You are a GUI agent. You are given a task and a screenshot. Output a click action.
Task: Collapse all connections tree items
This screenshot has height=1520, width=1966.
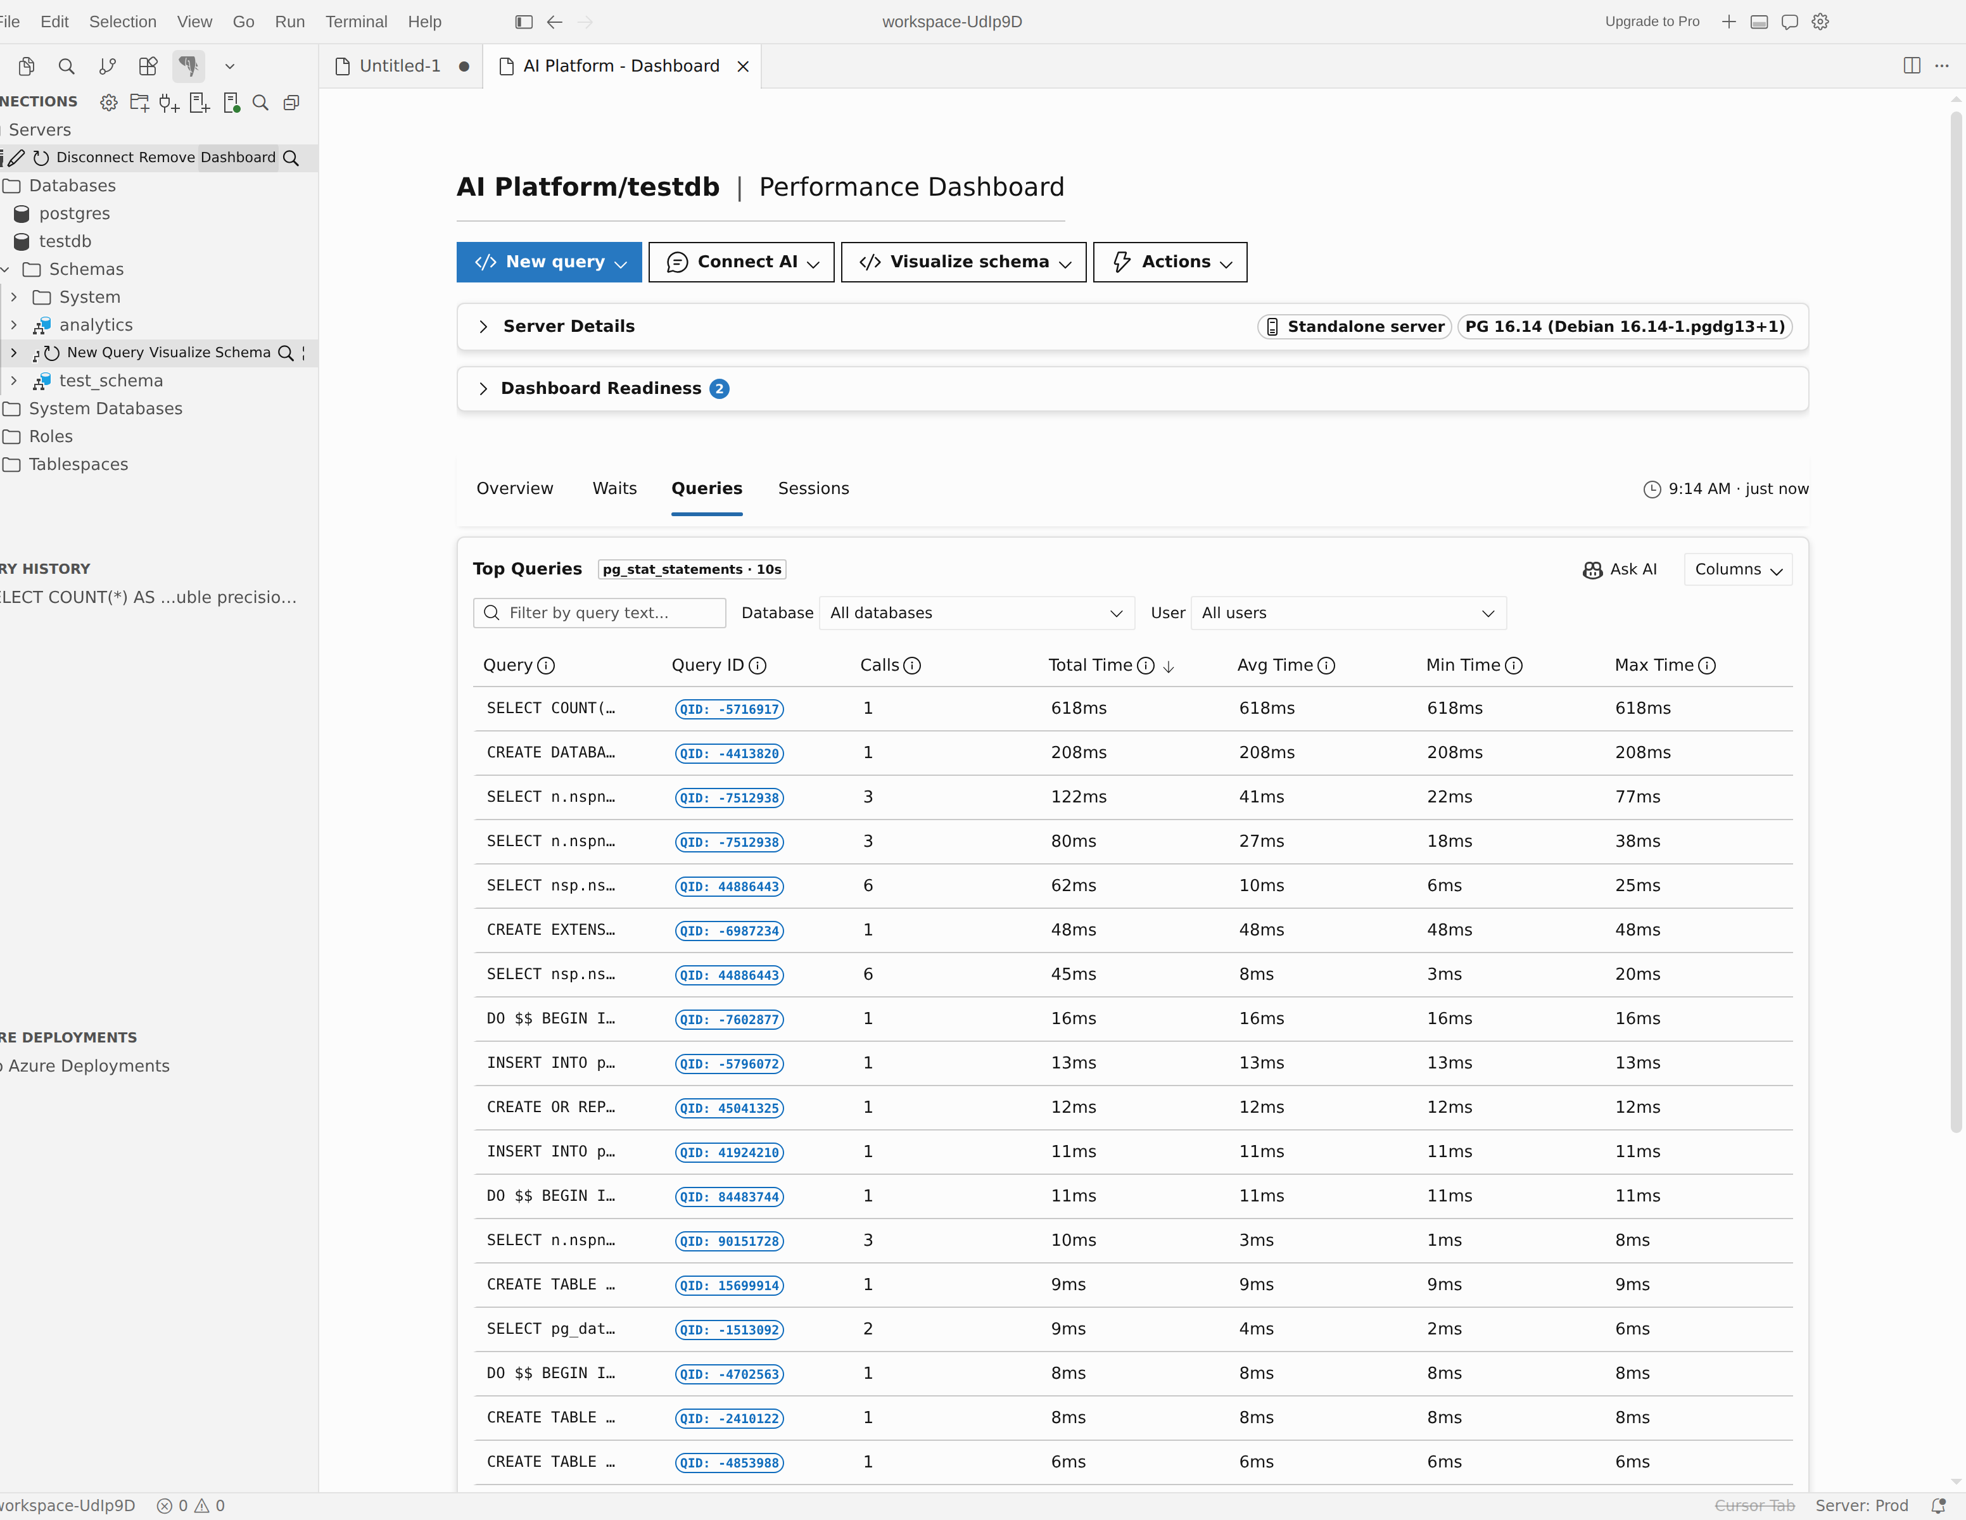(291, 103)
